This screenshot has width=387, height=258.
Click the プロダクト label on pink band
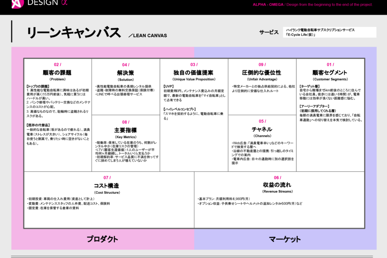pos(102,239)
